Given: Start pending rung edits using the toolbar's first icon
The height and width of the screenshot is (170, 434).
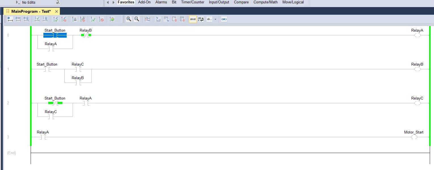Looking at the screenshot, I should (x=10, y=19).
